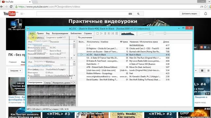Click the left tab-scroll arrow beside Измеритель уровня
The height and width of the screenshot is (118, 211).
72,83
